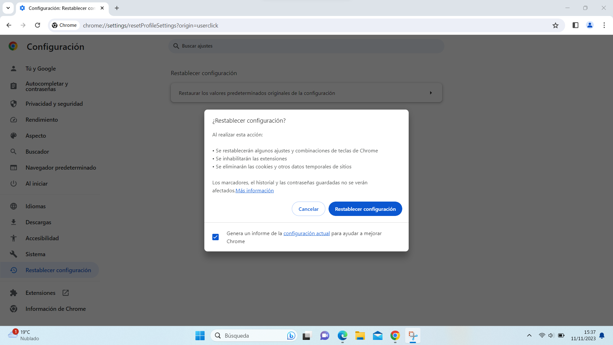Show hidden system tray icons
The width and height of the screenshot is (613, 345).
click(529, 335)
